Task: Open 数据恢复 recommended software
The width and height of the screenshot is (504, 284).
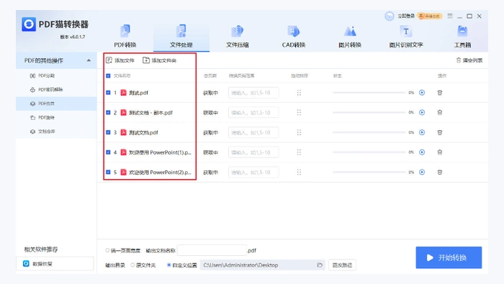Action: (55, 264)
